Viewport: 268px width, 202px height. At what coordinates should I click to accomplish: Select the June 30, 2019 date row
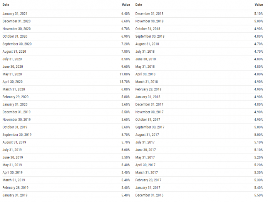12,158
